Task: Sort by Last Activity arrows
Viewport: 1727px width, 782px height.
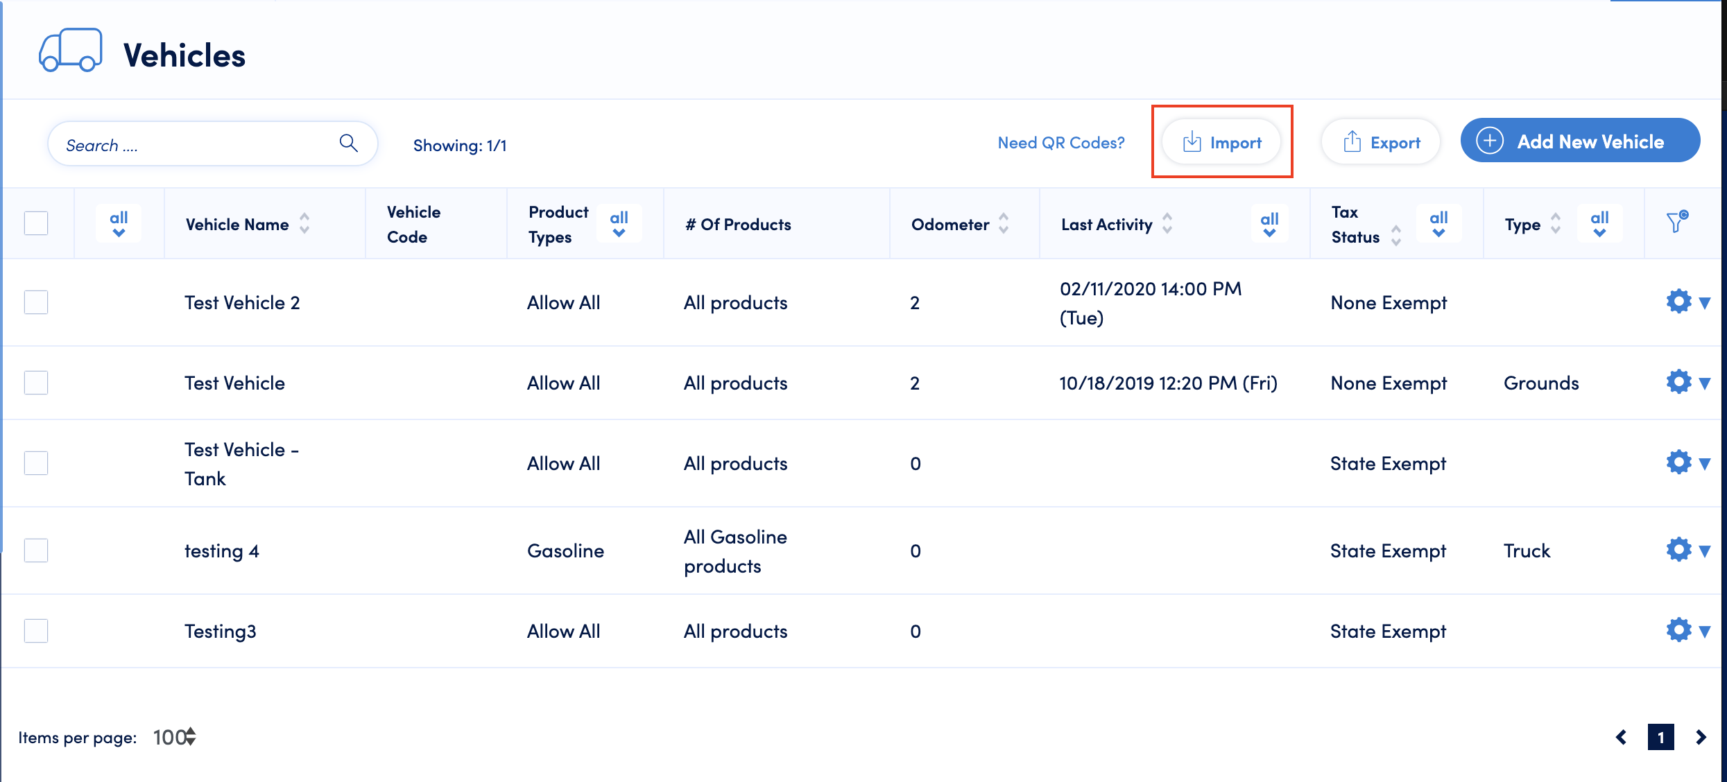Action: click(x=1167, y=224)
